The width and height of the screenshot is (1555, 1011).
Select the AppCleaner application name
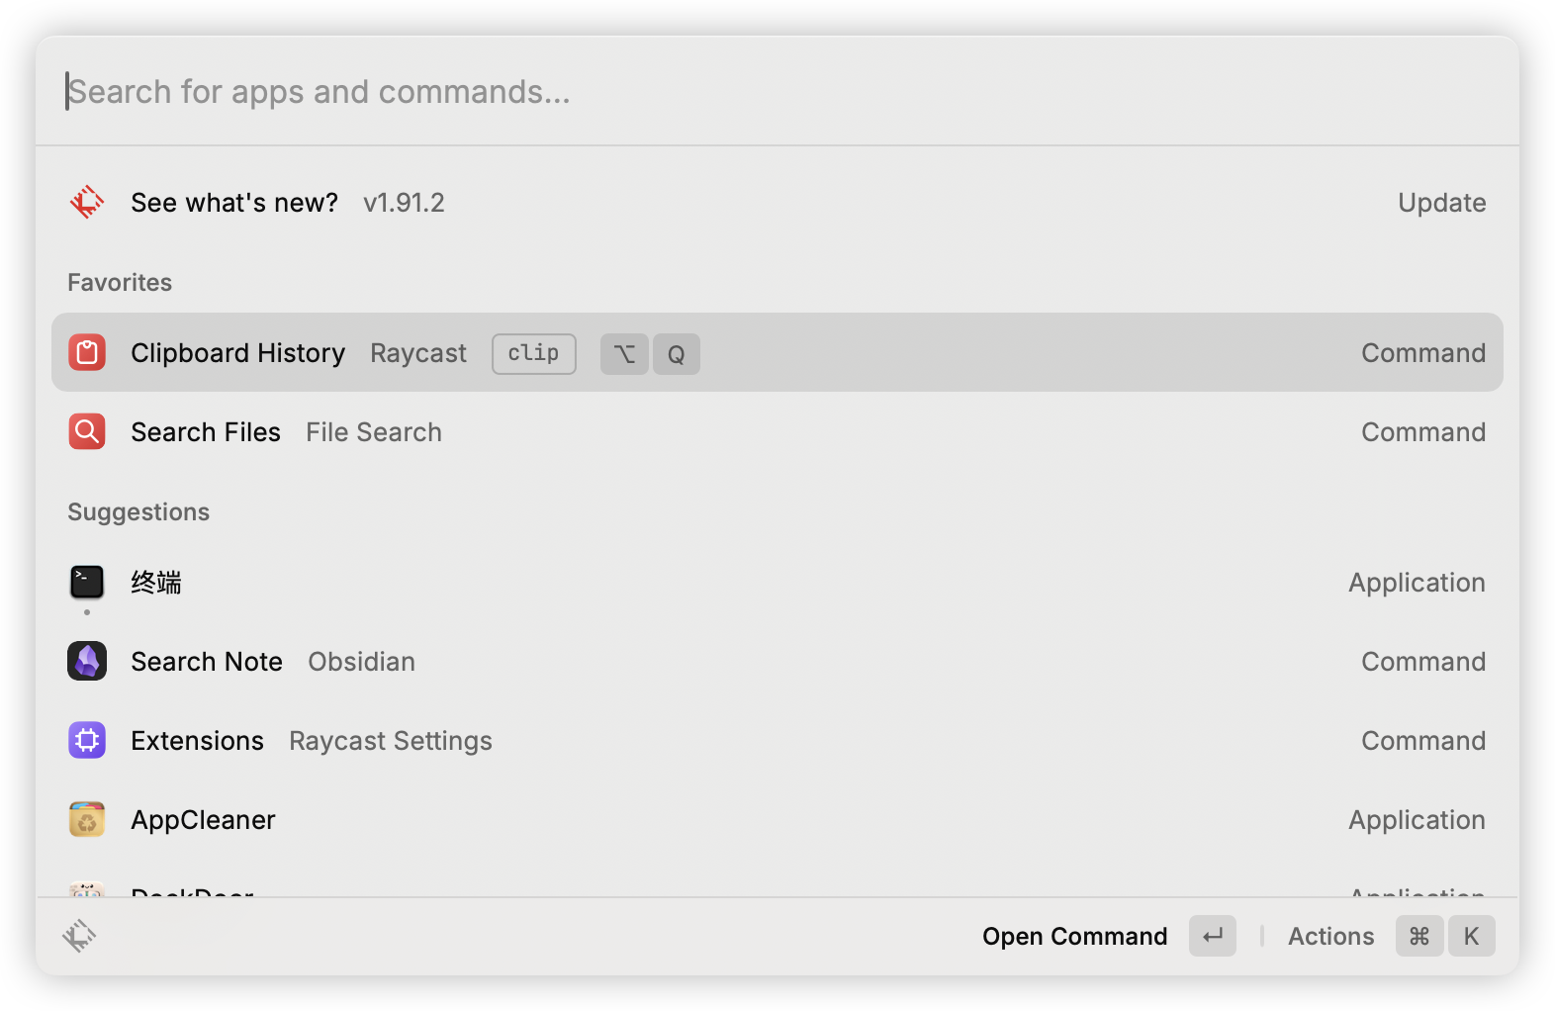click(203, 820)
